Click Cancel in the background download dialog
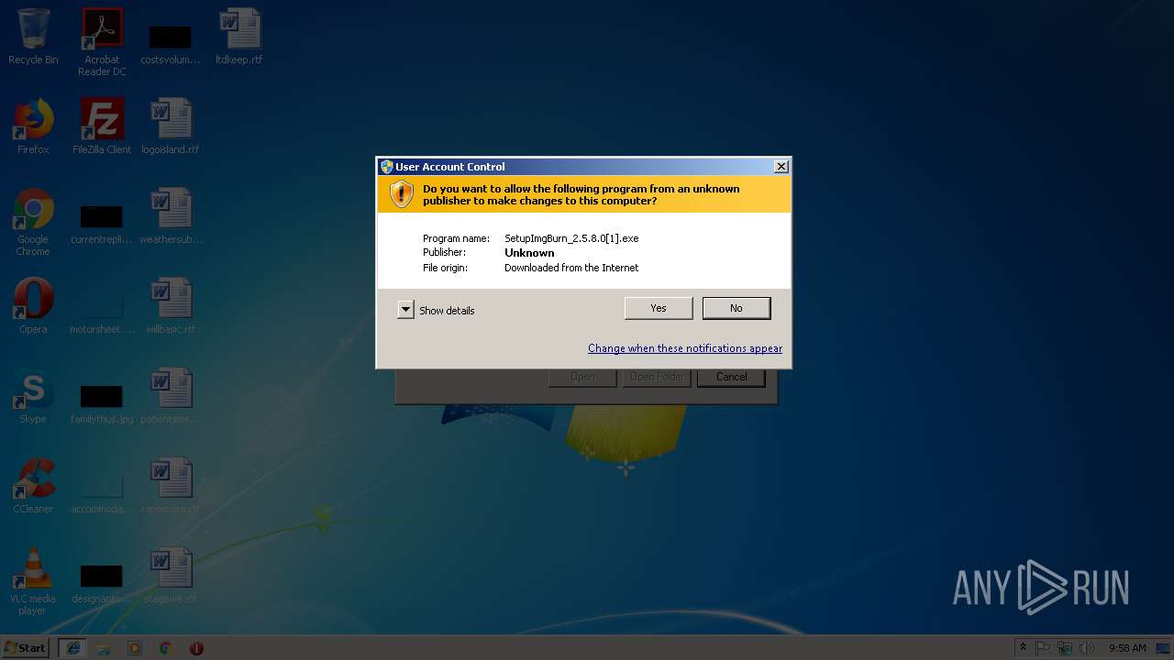The image size is (1174, 660). (x=731, y=377)
